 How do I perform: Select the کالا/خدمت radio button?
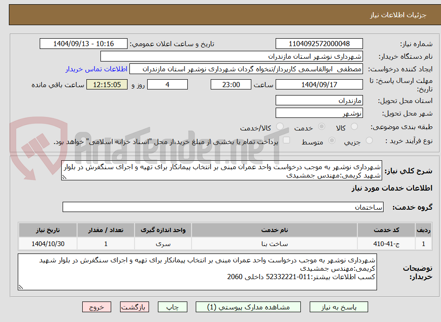[x=280, y=127]
